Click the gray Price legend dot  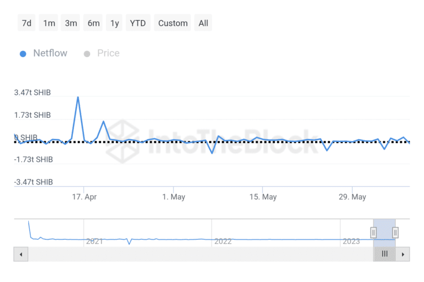tap(87, 54)
